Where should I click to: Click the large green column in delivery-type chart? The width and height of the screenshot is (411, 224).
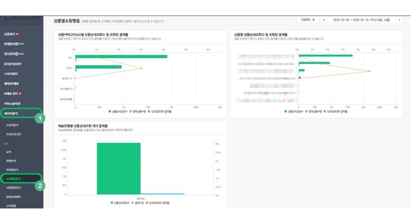(x=119, y=169)
